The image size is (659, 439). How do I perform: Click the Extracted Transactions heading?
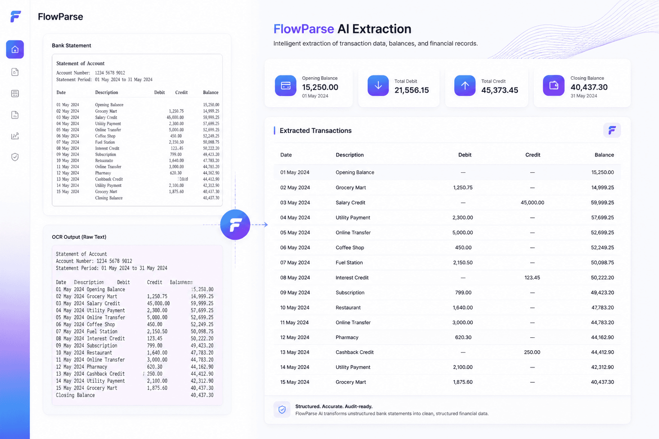315,131
